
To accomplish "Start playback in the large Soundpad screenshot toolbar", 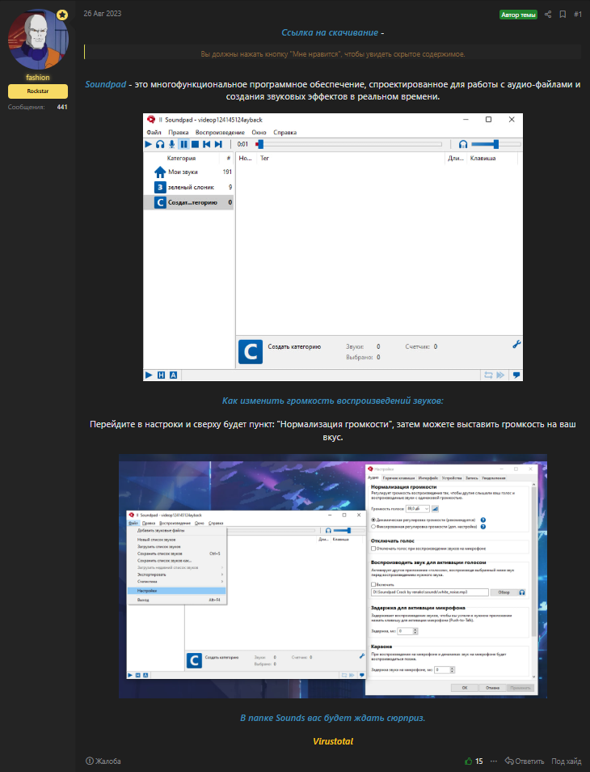I will (x=149, y=144).
